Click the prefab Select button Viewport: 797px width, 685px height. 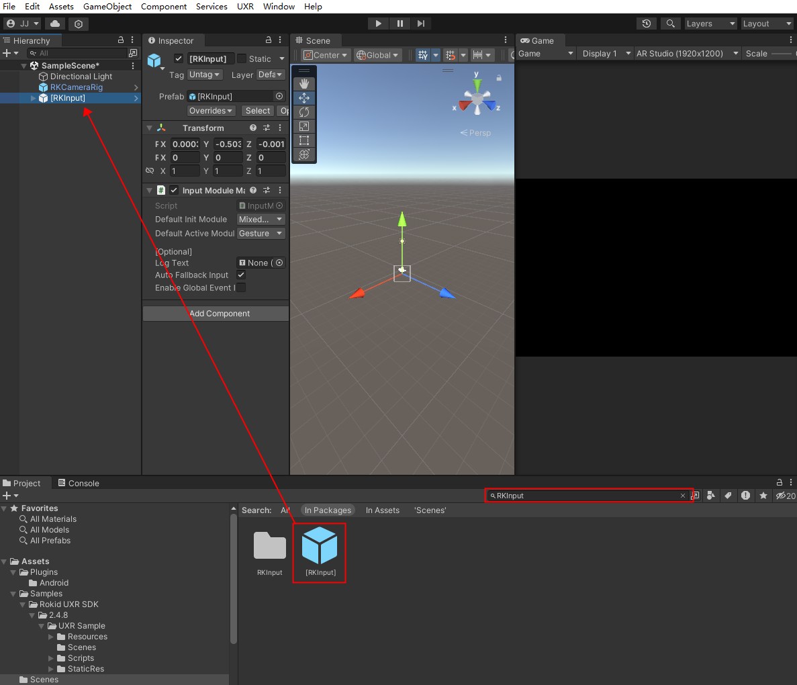tap(257, 110)
